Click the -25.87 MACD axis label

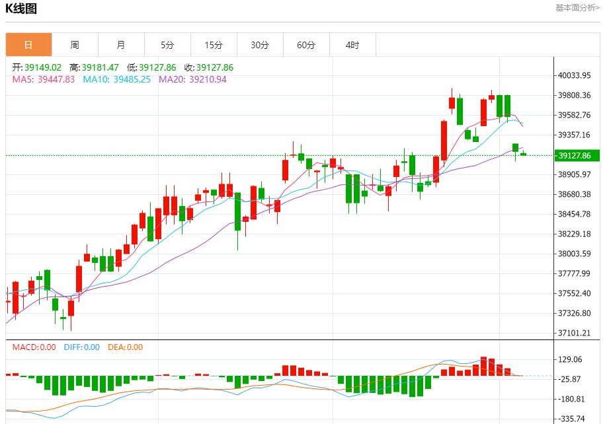click(x=569, y=379)
